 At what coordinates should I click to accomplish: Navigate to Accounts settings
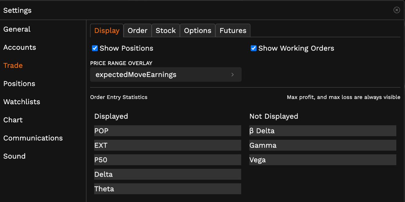click(x=20, y=47)
